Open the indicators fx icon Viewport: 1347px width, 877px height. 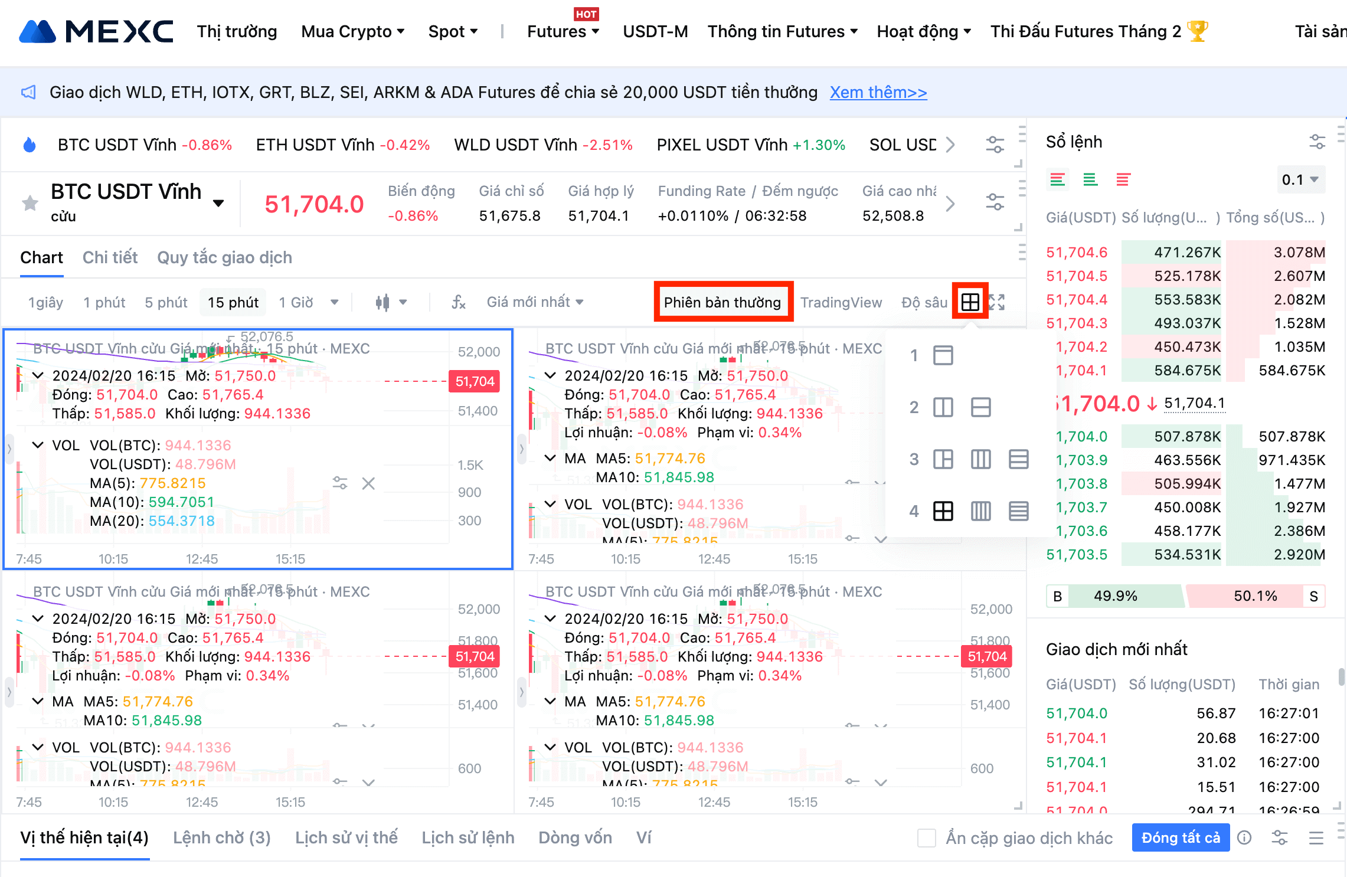click(x=458, y=302)
